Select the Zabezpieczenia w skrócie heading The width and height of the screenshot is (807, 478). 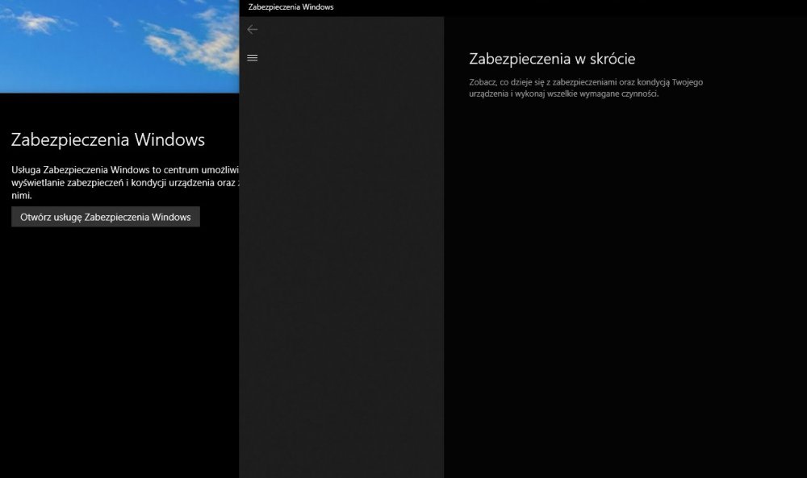tap(552, 59)
